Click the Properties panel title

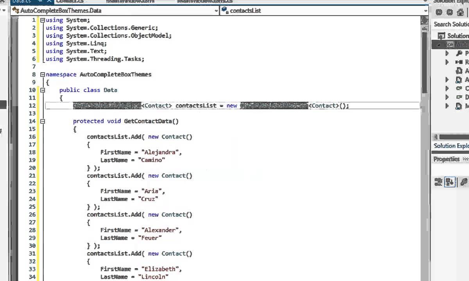coord(446,159)
